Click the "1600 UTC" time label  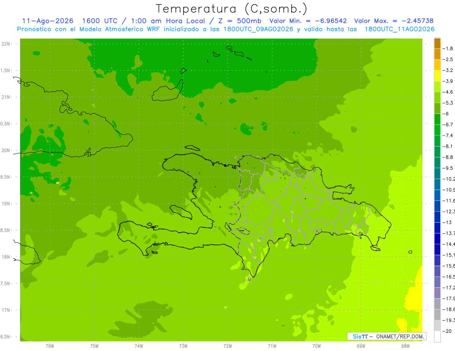[x=100, y=21]
